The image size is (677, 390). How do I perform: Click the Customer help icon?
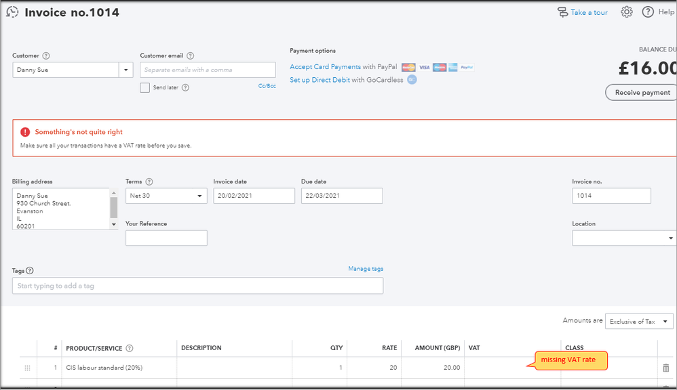point(46,56)
